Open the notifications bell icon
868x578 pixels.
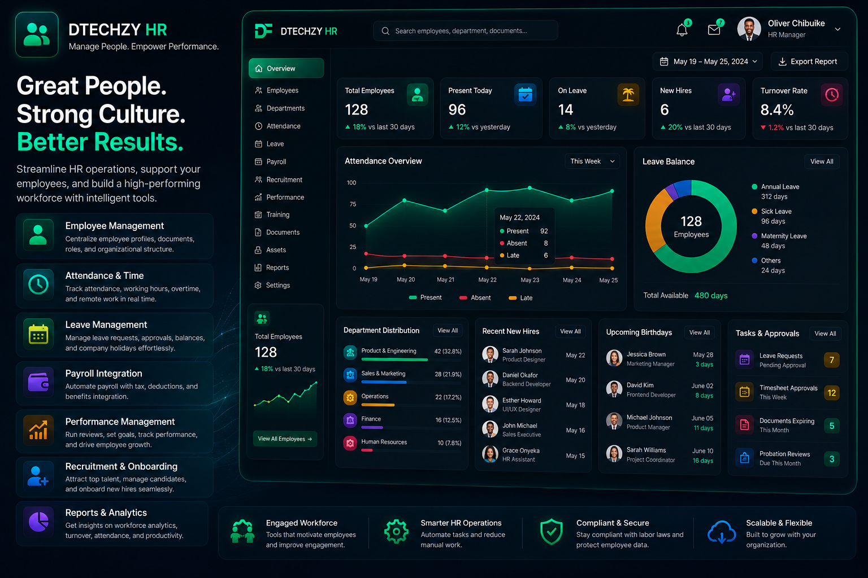[682, 30]
